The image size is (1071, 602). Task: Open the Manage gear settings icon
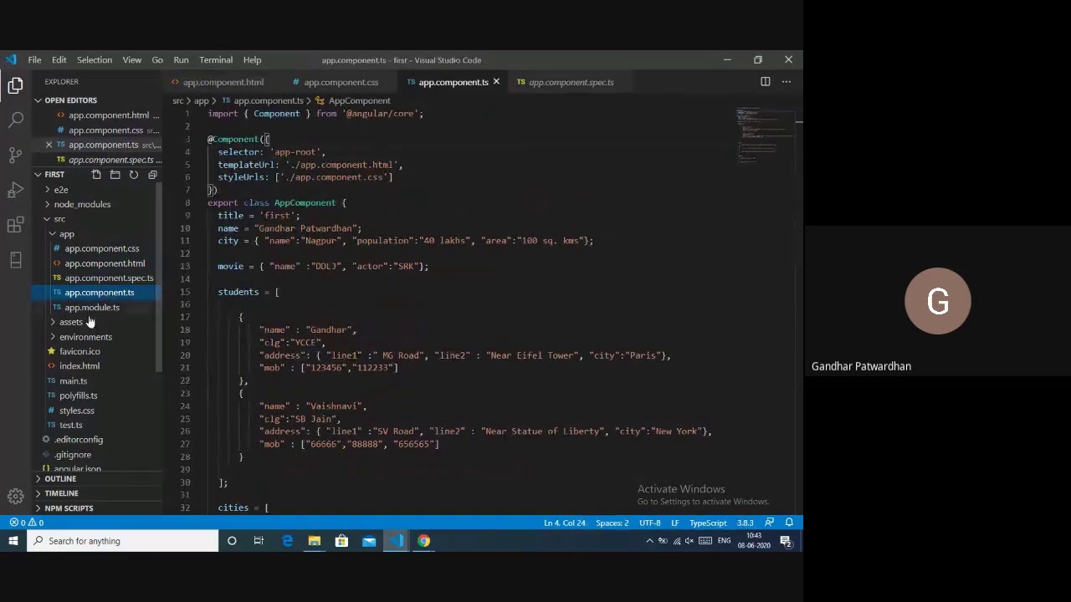coord(15,496)
